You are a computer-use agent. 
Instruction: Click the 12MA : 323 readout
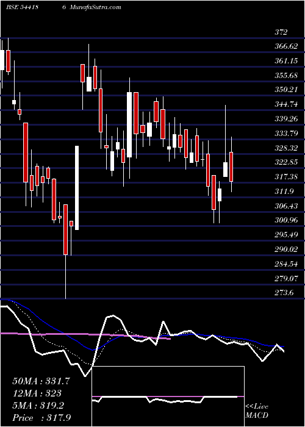37,393
